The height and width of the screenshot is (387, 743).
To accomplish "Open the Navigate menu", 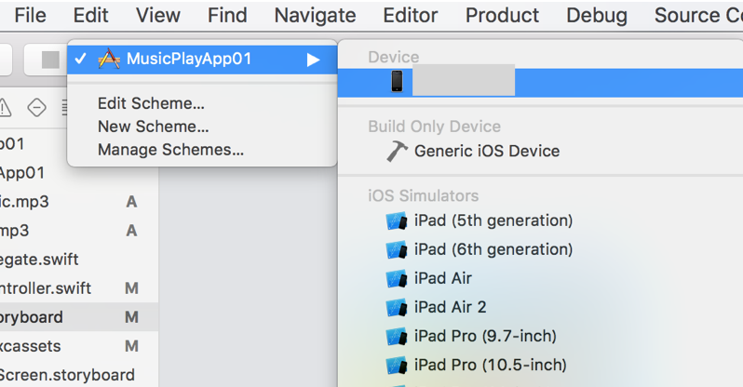I will tap(315, 15).
